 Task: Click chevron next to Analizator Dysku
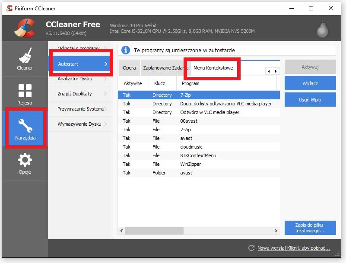coord(106,79)
